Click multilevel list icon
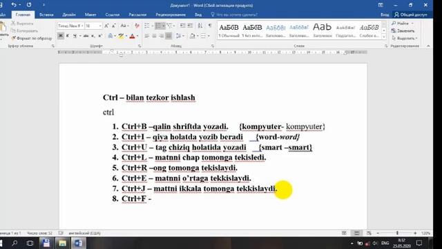This screenshot has width=442, height=249. click(x=169, y=26)
